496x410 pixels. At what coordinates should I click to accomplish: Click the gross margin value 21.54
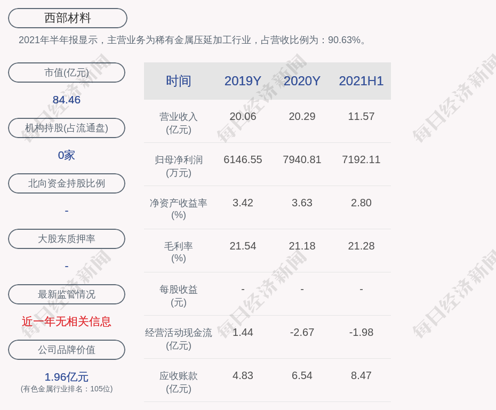(x=243, y=246)
